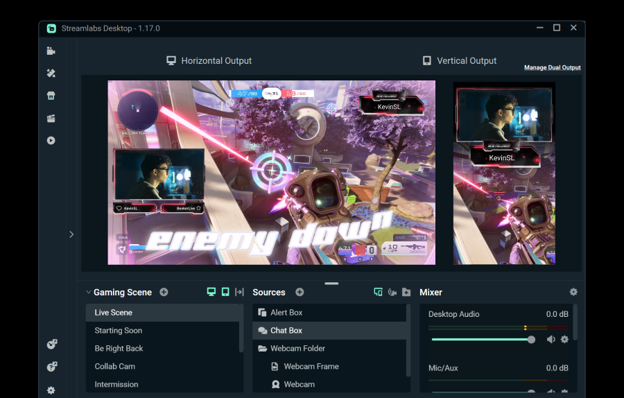This screenshot has height=398, width=624.
Task: Click the Mic/Aux 0.0 dB value
Action: (557, 367)
